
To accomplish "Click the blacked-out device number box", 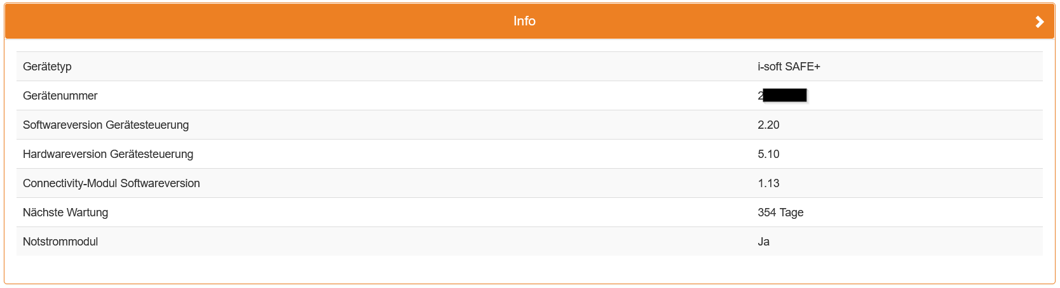I will click(x=785, y=95).
